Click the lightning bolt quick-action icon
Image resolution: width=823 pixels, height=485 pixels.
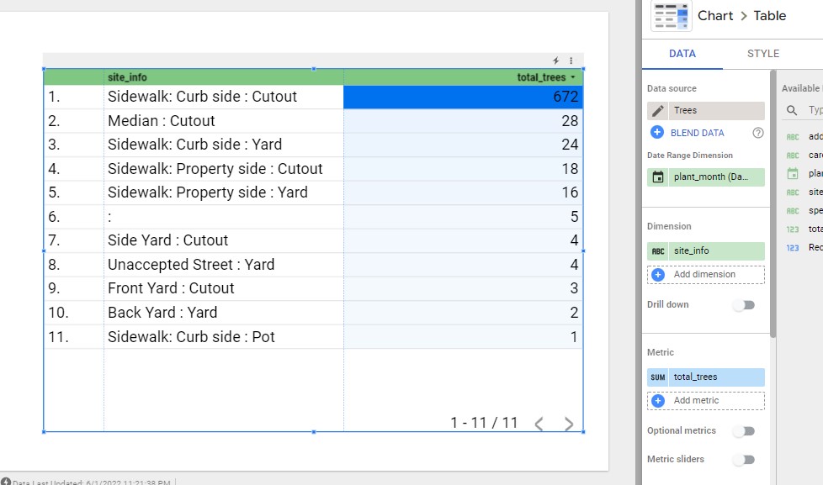coord(556,61)
